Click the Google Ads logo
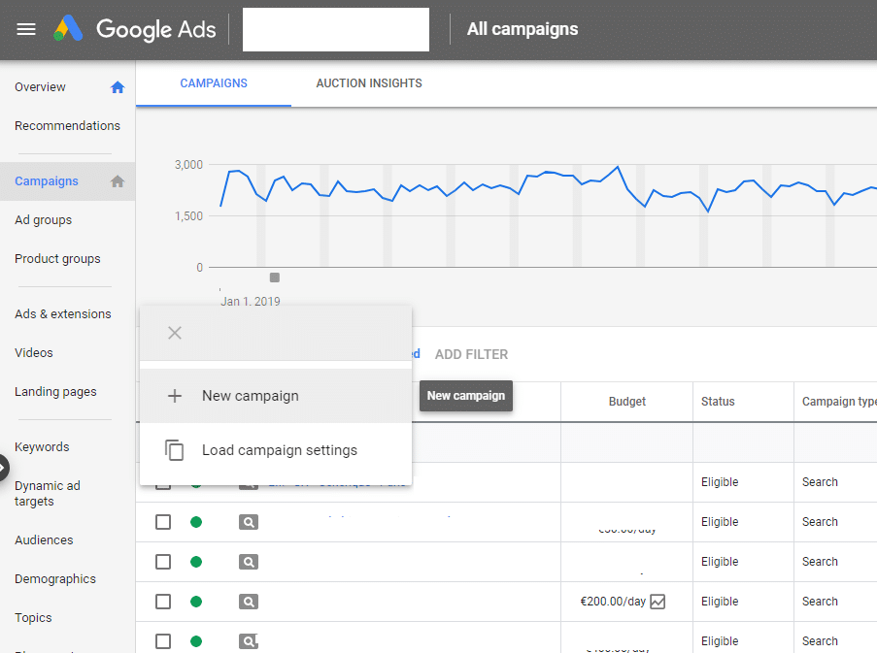Image resolution: width=877 pixels, height=653 pixels. [x=135, y=29]
